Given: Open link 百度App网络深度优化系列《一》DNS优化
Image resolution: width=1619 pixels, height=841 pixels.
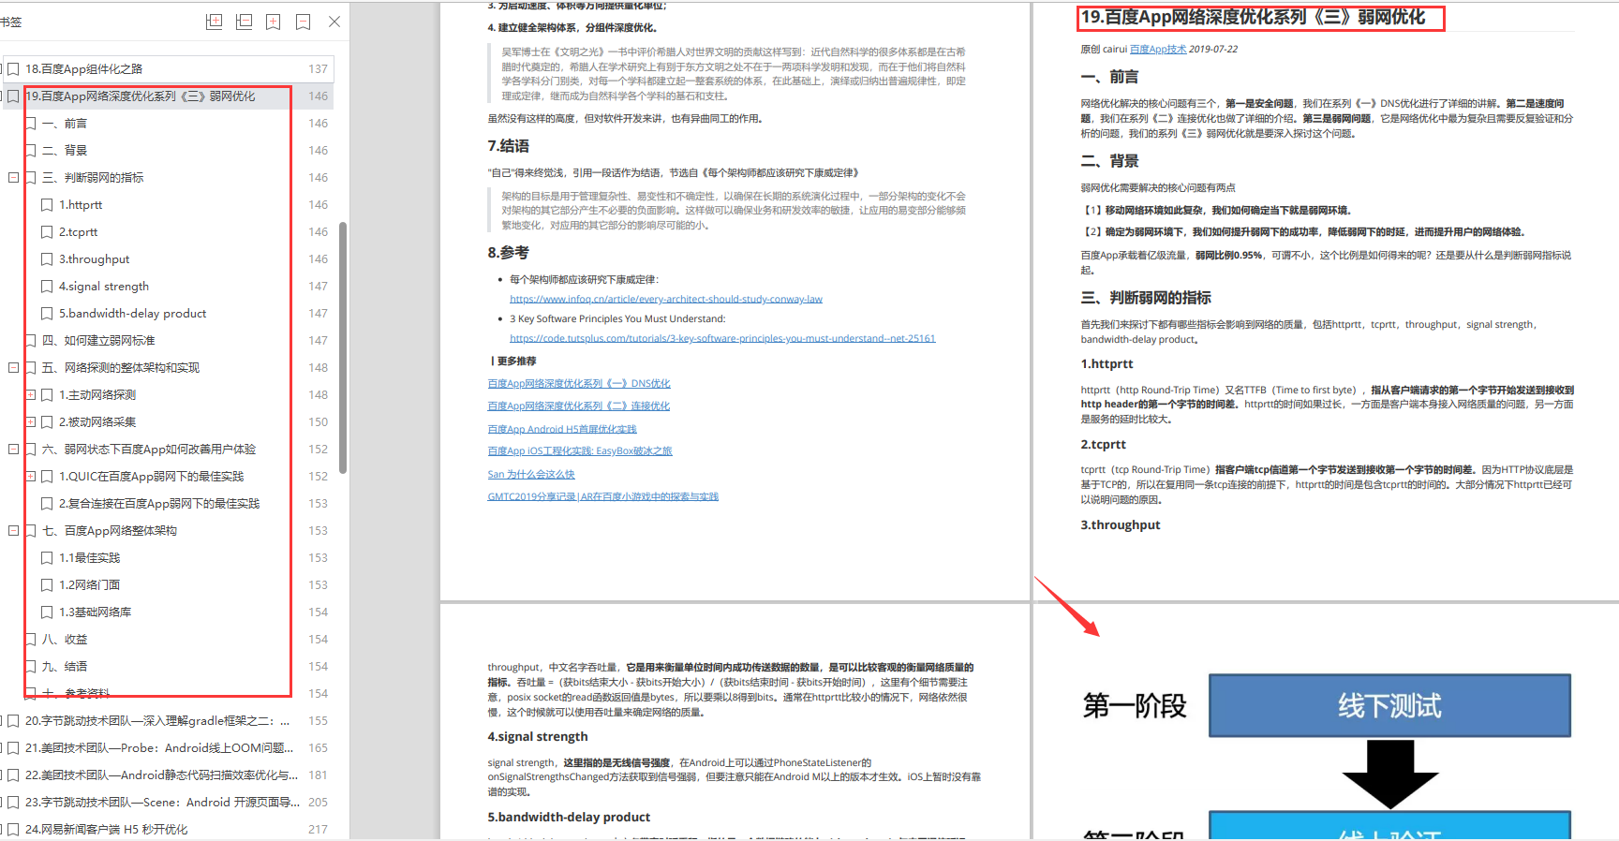Looking at the screenshot, I should [579, 384].
